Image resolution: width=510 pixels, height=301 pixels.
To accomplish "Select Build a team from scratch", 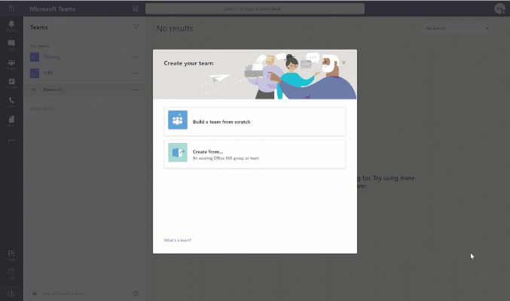I will tap(255, 122).
